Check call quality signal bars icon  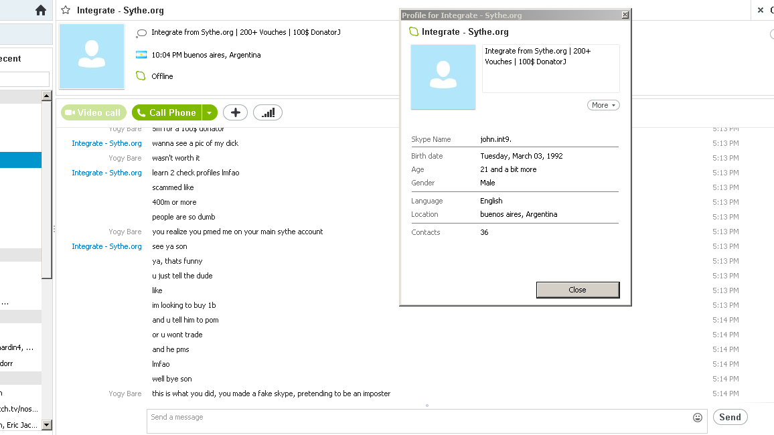click(x=268, y=112)
